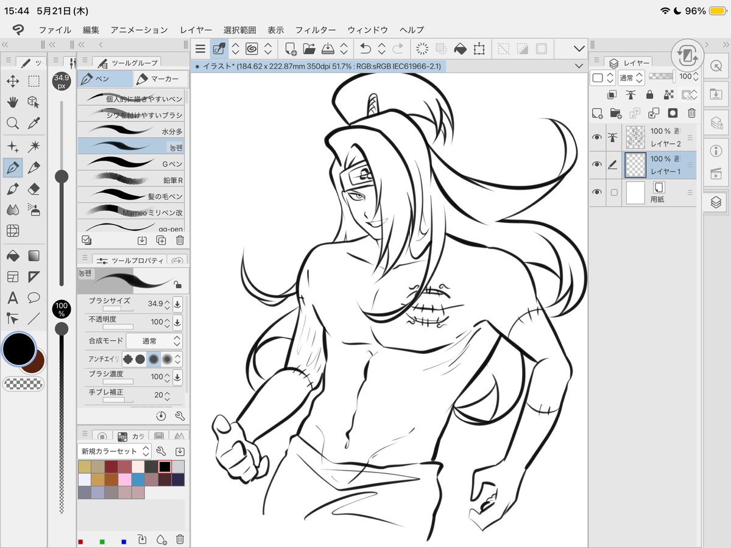Open the canvas tab list chevron
Image resolution: width=731 pixels, height=548 pixels.
[x=579, y=66]
